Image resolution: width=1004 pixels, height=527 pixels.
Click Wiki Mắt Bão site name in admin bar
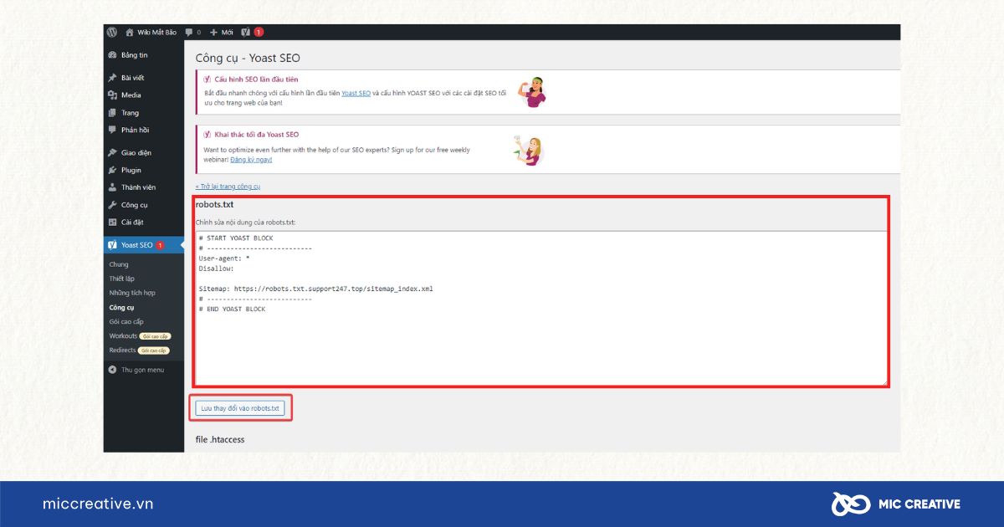tap(156, 32)
